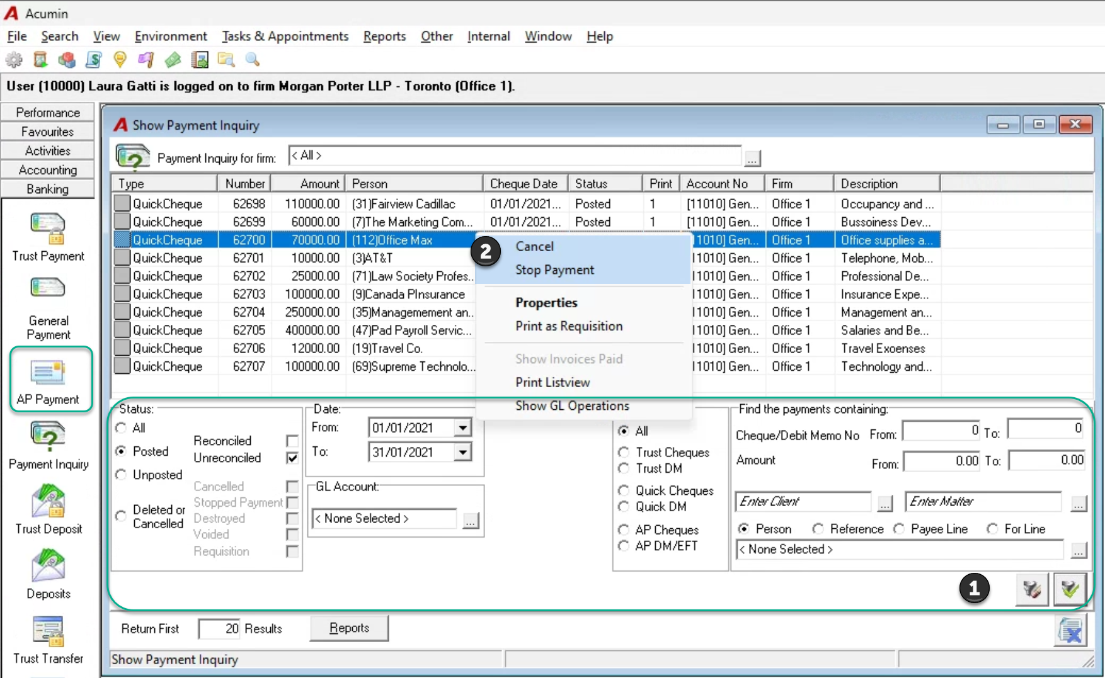
Task: Select the Trust Cheques radio button
Action: click(x=624, y=452)
